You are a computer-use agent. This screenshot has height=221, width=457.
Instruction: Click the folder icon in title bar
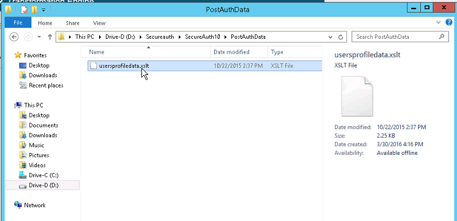point(8,9)
